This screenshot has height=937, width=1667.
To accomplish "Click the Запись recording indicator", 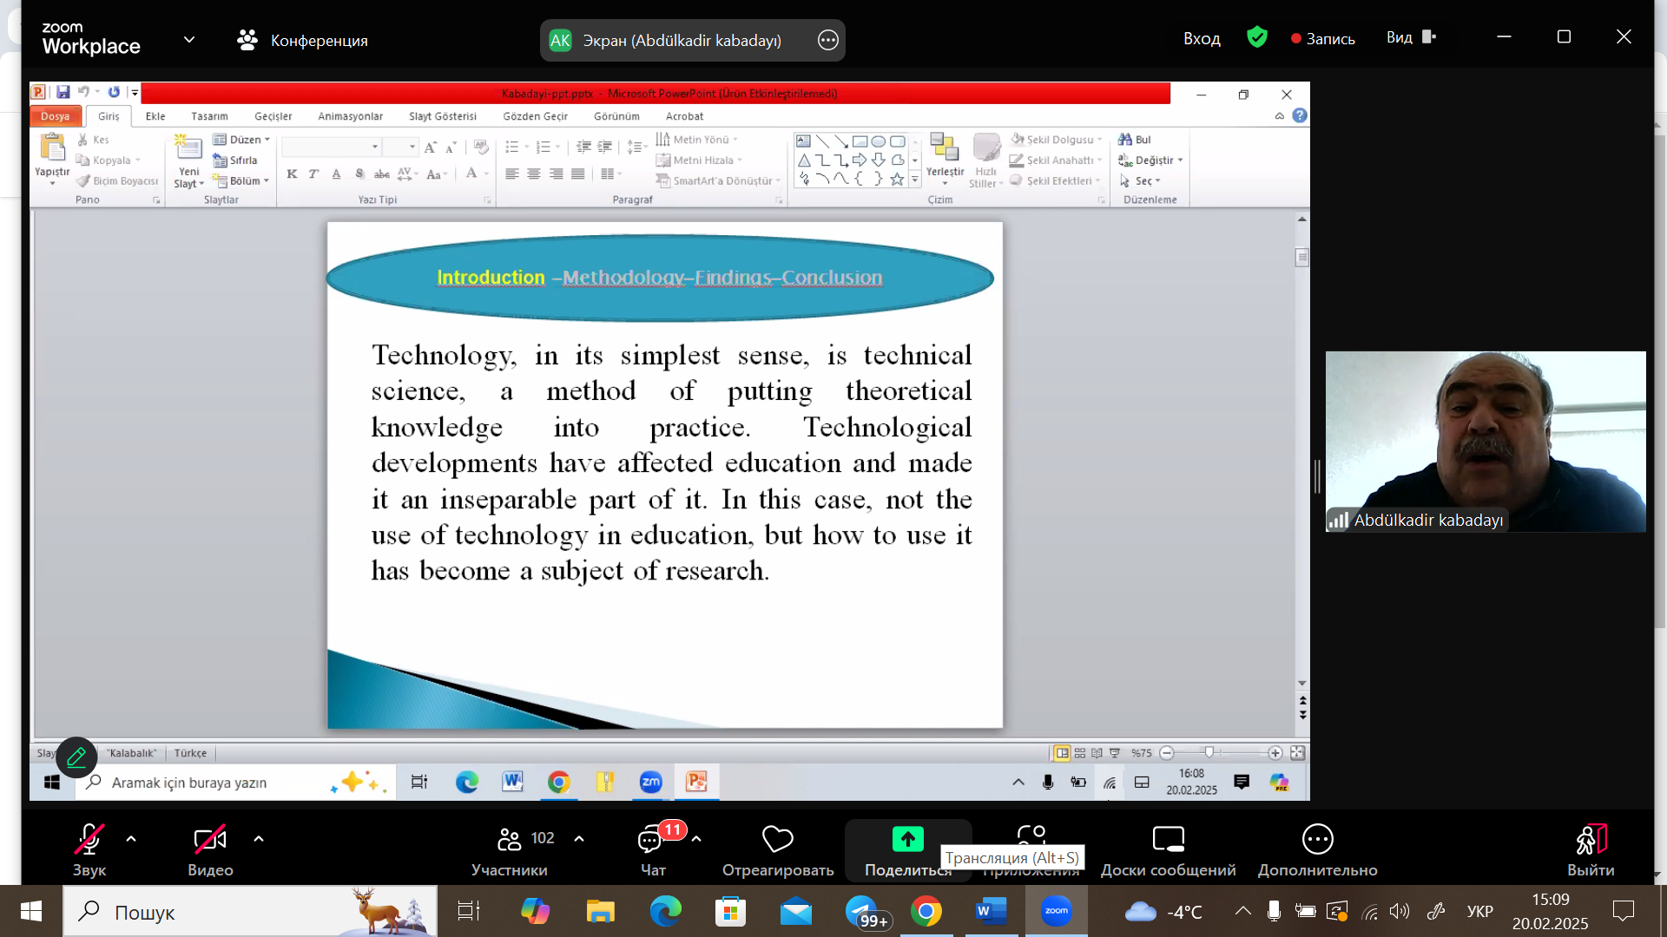I will click(x=1322, y=38).
